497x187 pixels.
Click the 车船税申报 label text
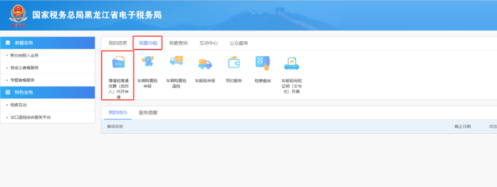point(205,81)
